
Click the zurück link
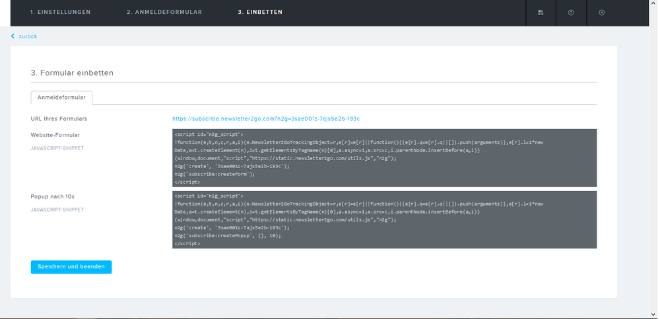click(x=28, y=36)
